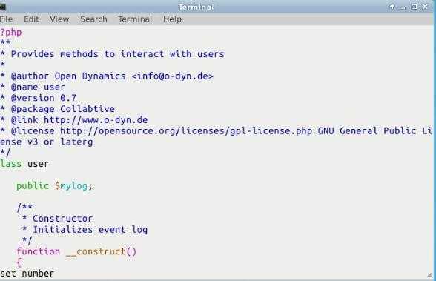Open the Search menu
The image size is (436, 281).
click(93, 19)
